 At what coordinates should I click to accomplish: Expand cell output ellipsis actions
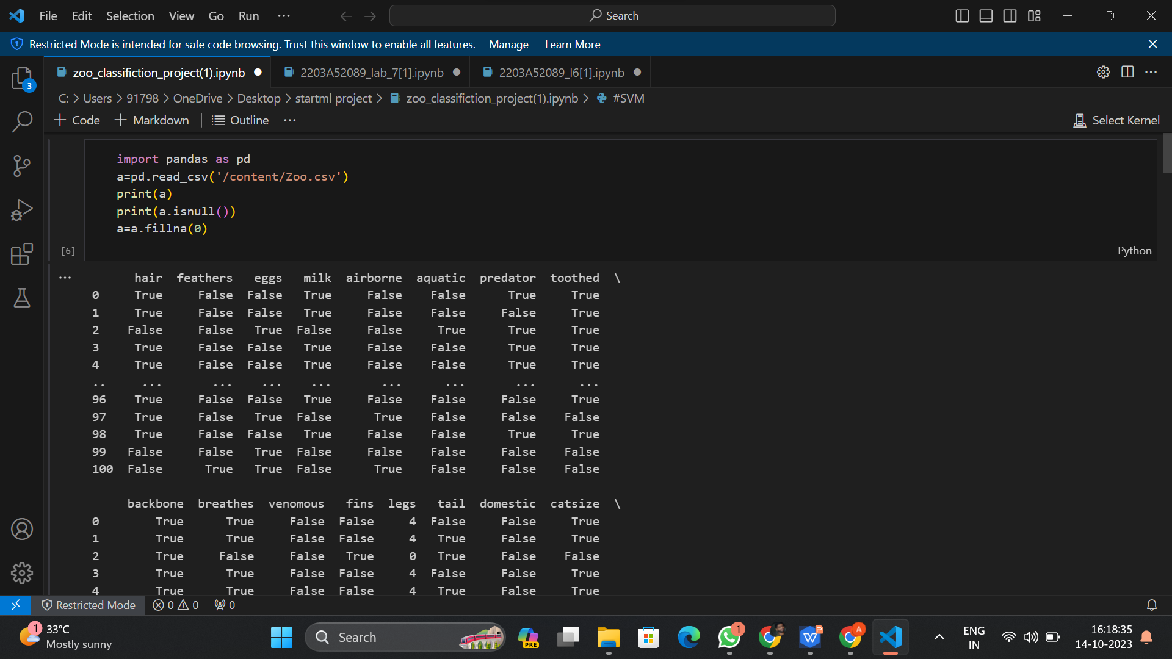tap(65, 278)
